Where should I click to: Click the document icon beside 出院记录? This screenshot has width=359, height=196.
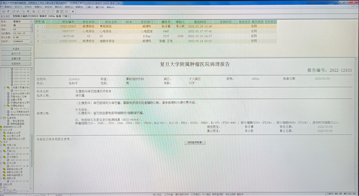[x=1, y=185]
